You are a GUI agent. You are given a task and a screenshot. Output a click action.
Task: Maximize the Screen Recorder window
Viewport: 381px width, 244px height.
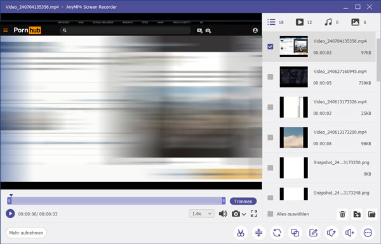pos(358,7)
